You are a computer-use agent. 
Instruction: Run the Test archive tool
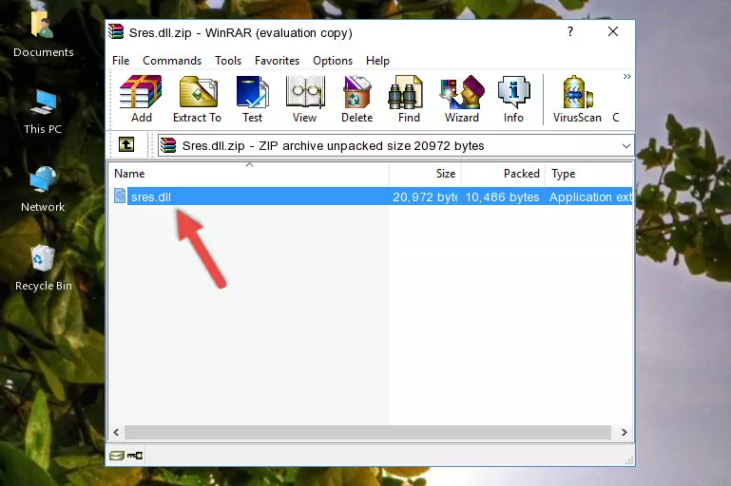pos(252,99)
